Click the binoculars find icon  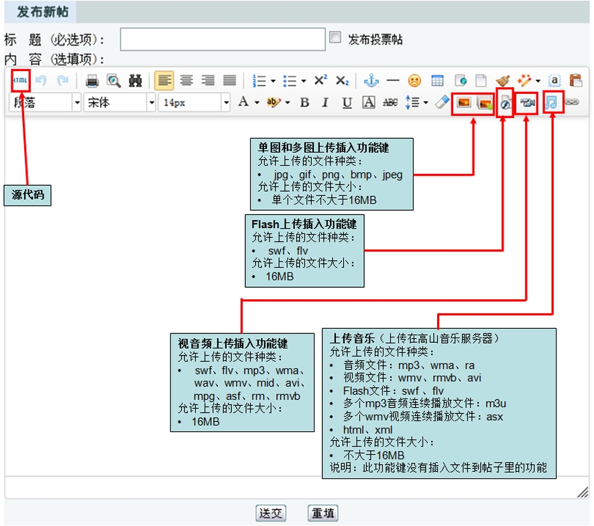(x=135, y=81)
